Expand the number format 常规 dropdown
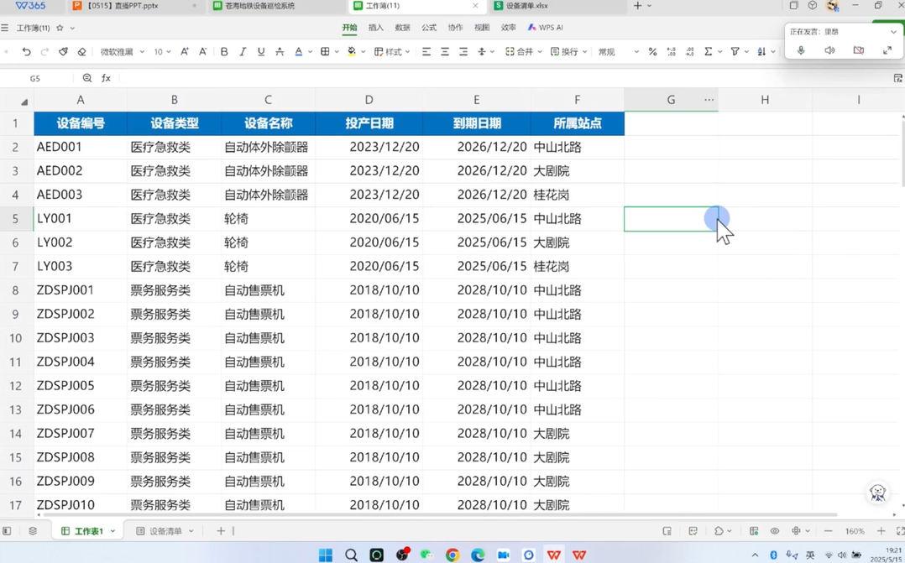The image size is (905, 563). [x=617, y=52]
